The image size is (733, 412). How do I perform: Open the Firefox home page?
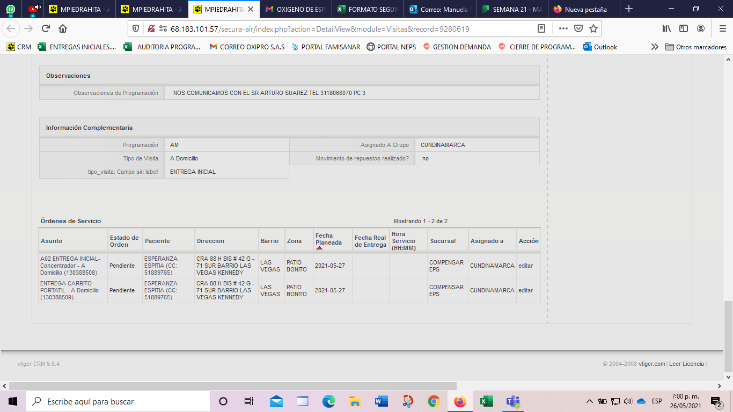63,28
